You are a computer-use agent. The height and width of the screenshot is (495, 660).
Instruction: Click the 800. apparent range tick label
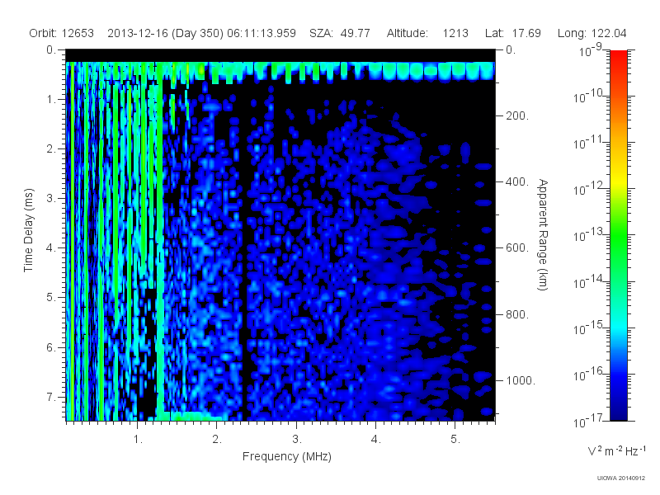[517, 314]
